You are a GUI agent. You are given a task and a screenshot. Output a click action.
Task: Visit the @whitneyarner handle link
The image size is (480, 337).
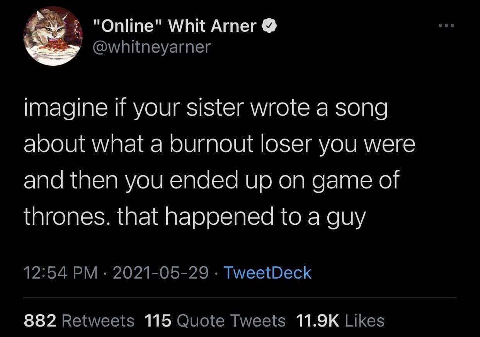153,47
